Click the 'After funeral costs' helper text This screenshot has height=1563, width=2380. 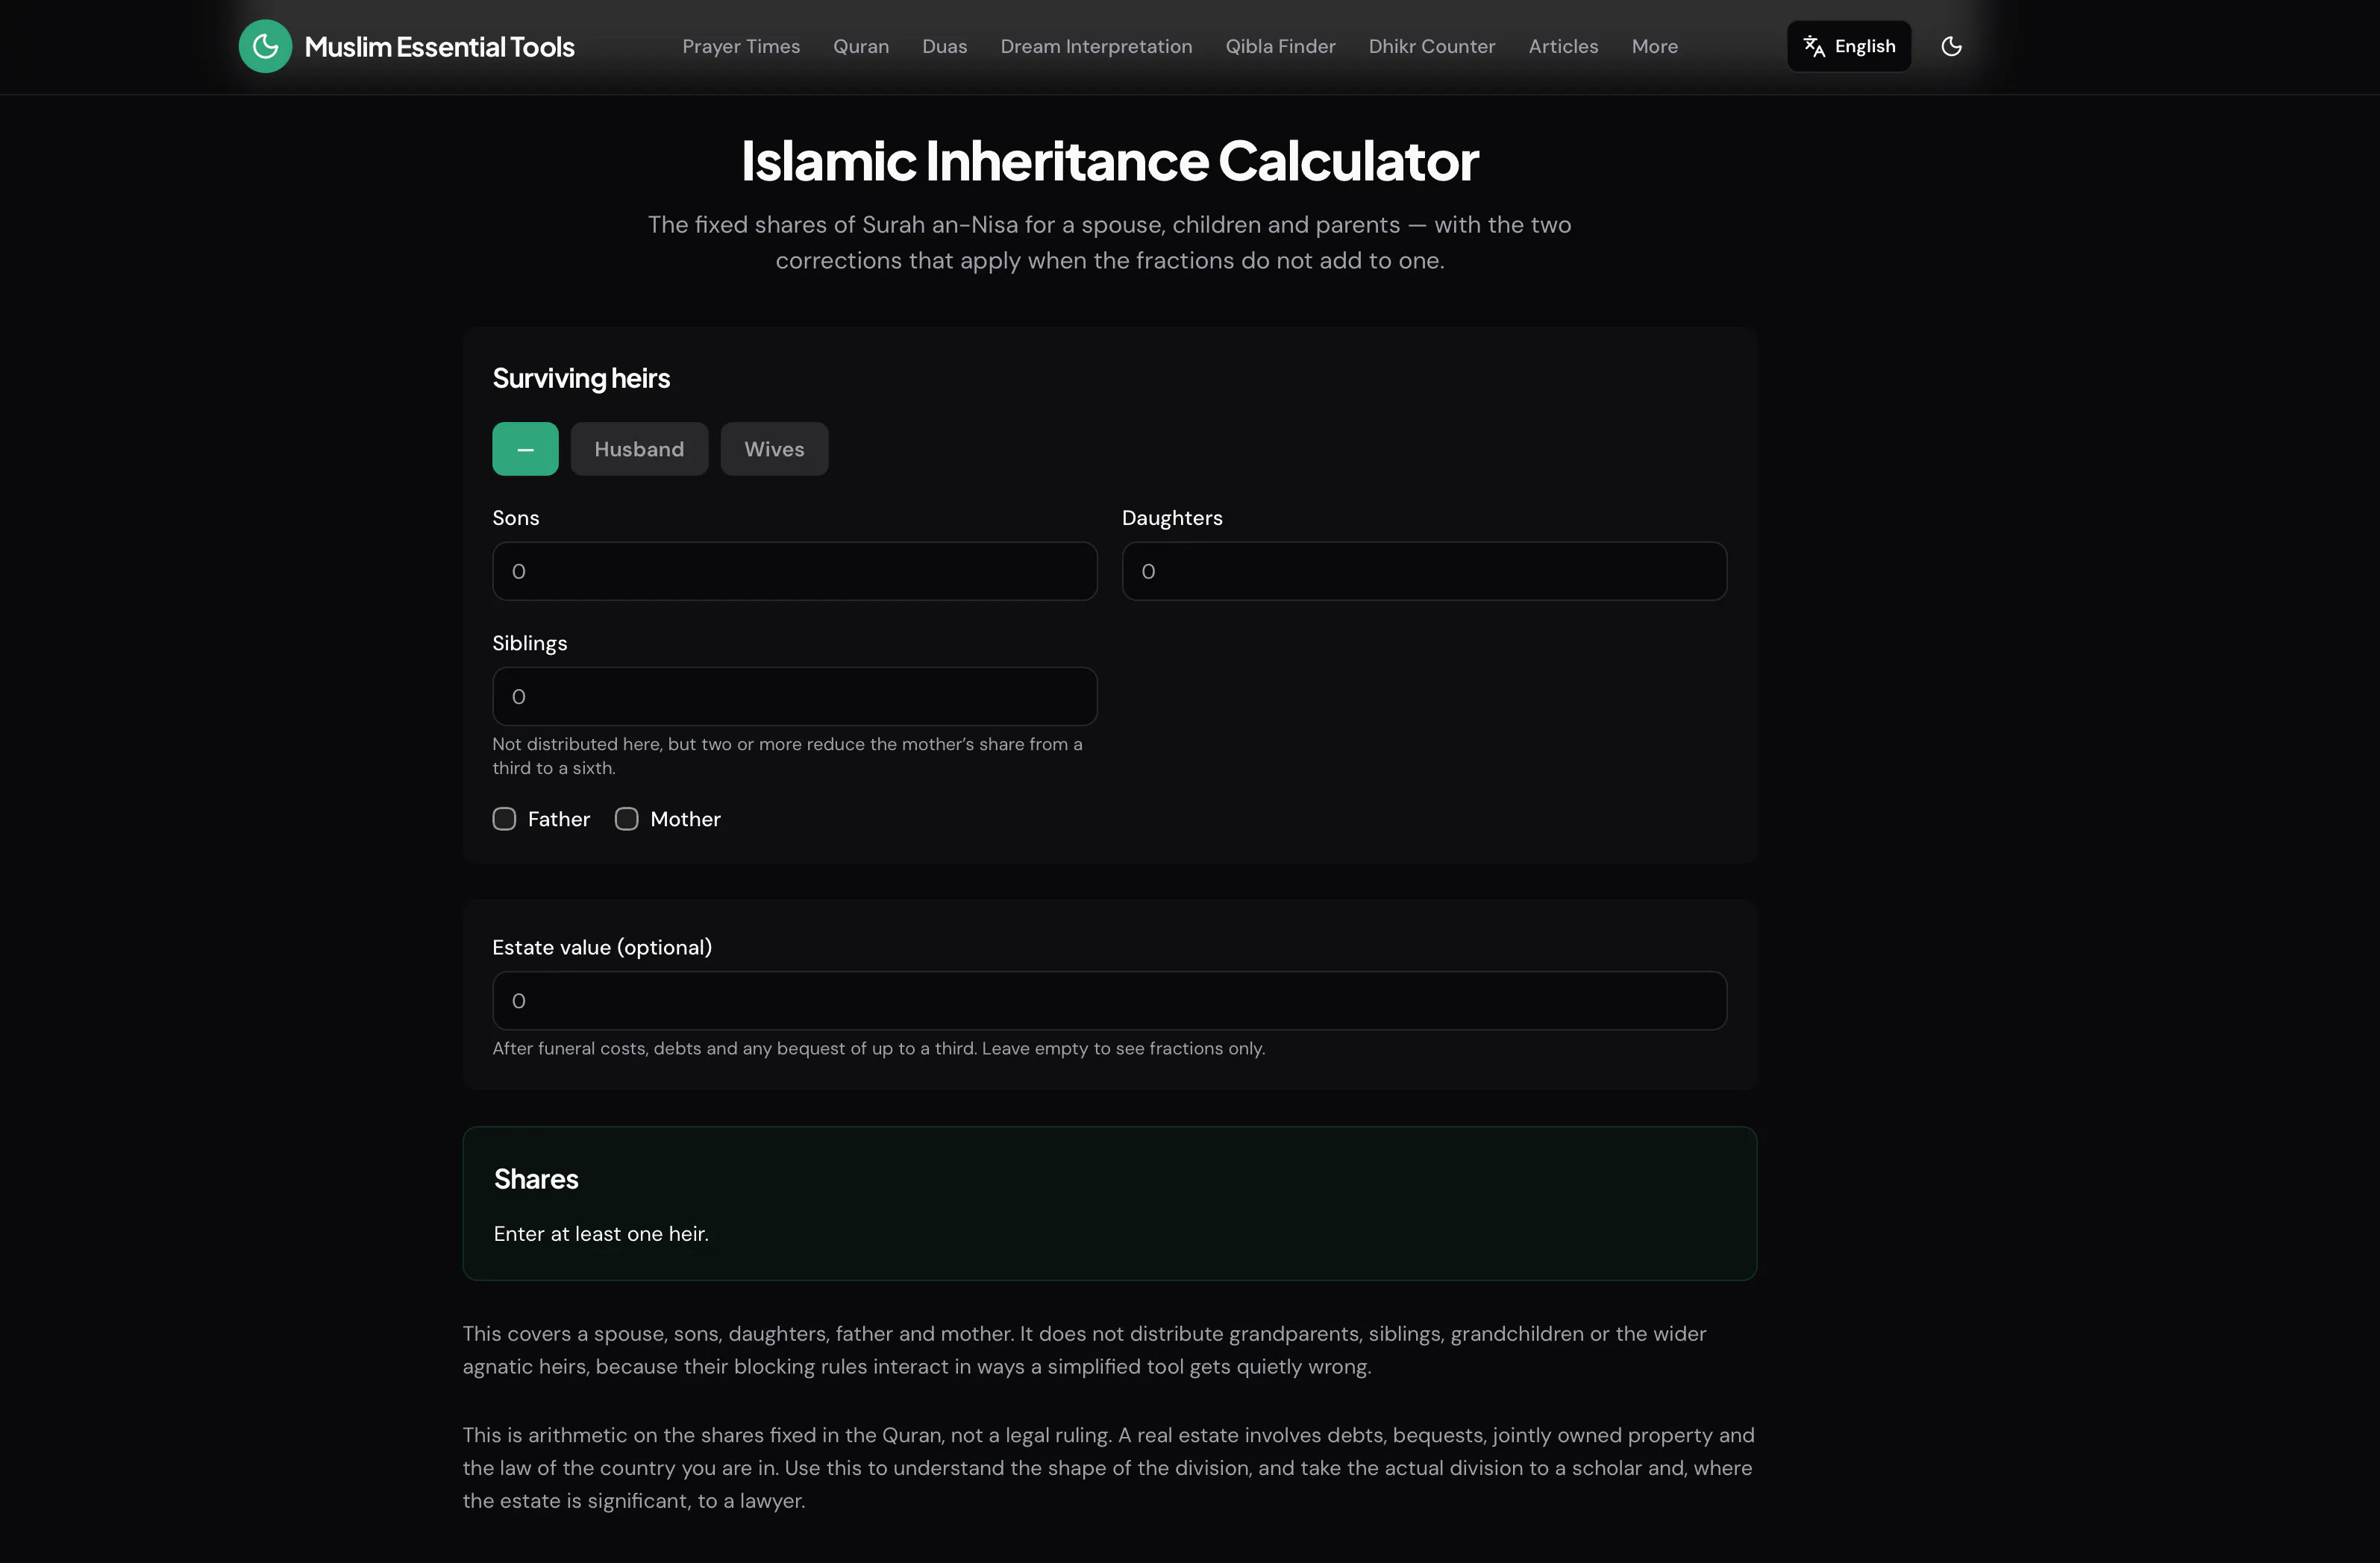tap(878, 1048)
